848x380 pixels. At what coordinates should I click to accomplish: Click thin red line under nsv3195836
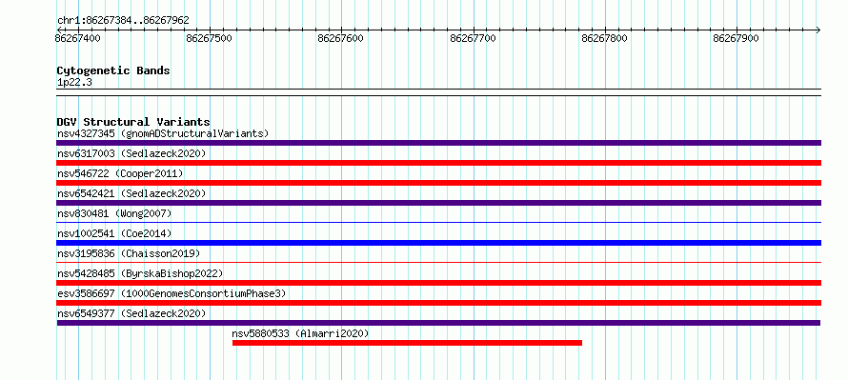pyautogui.click(x=438, y=262)
